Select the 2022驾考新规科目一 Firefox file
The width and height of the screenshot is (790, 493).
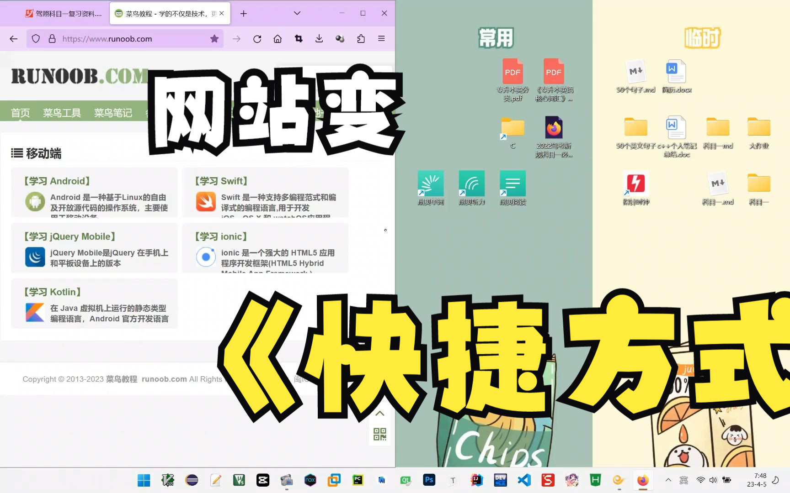(554, 136)
